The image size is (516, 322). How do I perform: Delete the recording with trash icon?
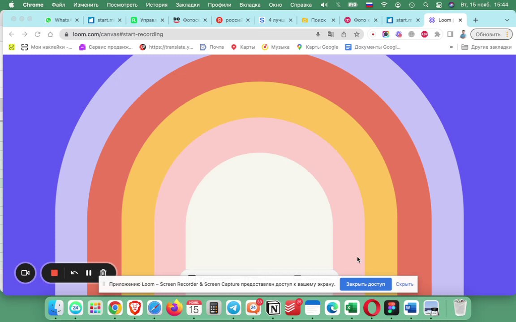[103, 273]
